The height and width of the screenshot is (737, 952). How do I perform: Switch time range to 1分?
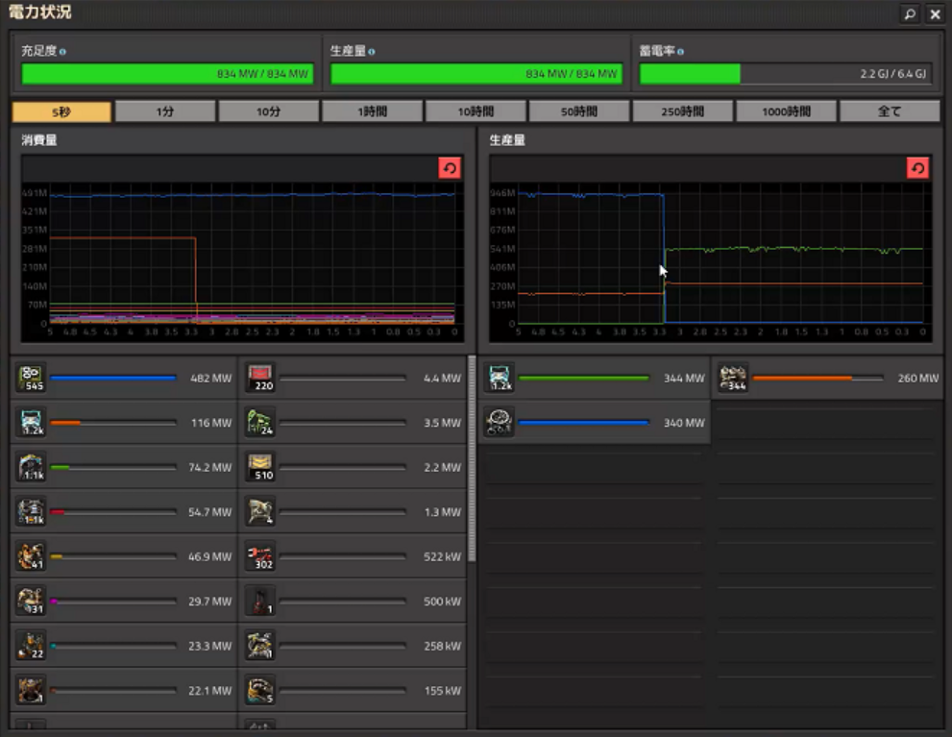tap(165, 111)
